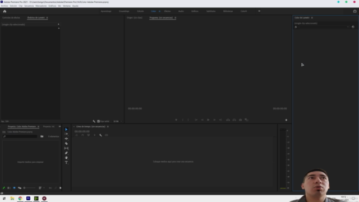Open the Marcadores menu
The image size is (359, 202).
point(41,6)
